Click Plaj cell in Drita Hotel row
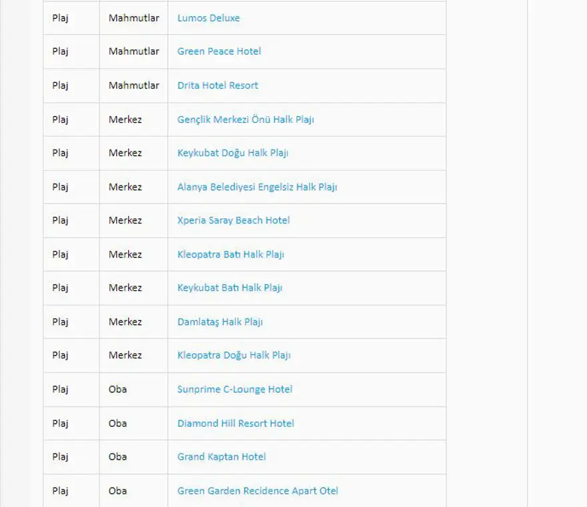 pos(61,85)
